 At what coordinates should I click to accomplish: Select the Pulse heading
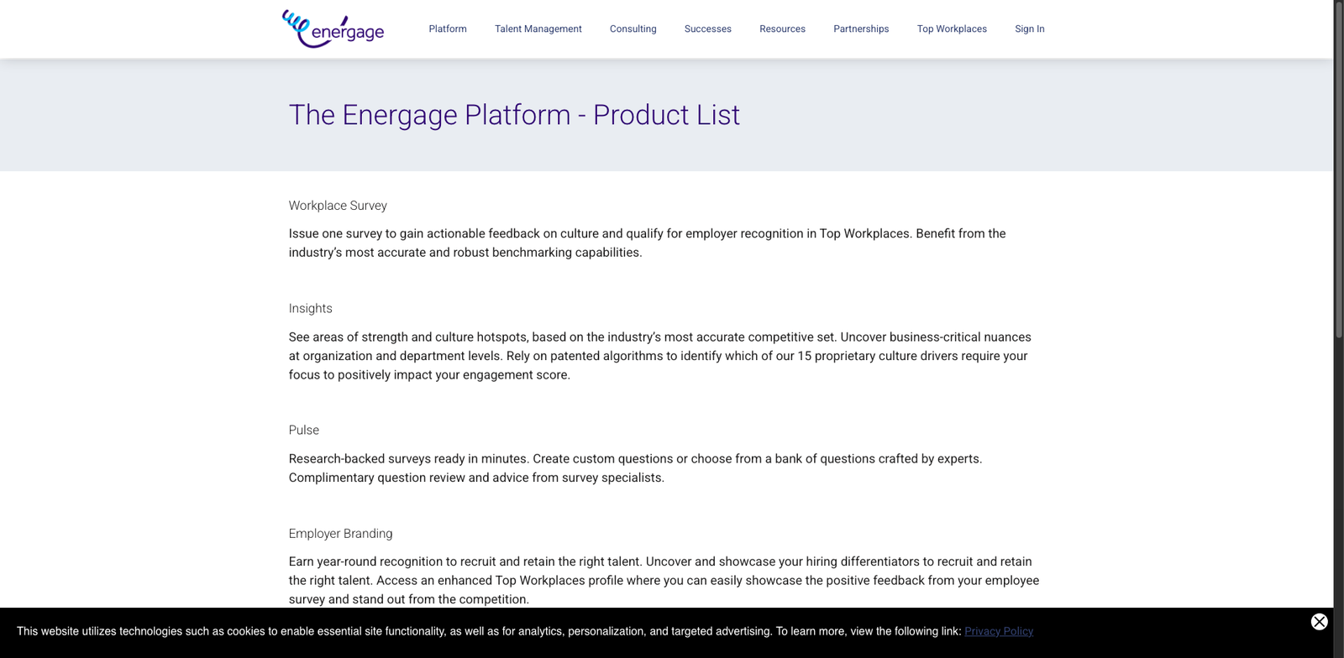(x=303, y=430)
